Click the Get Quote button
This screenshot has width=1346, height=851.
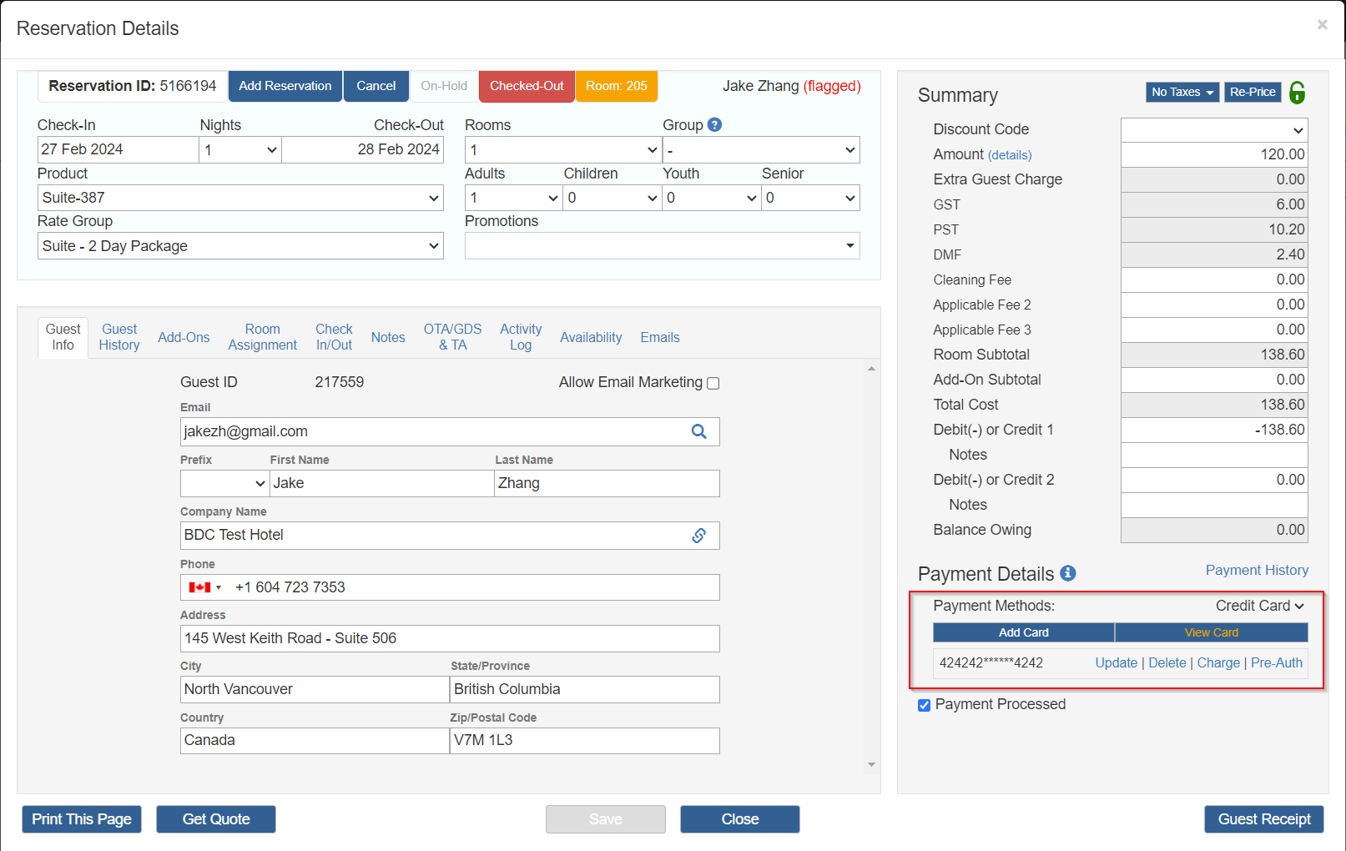point(216,819)
